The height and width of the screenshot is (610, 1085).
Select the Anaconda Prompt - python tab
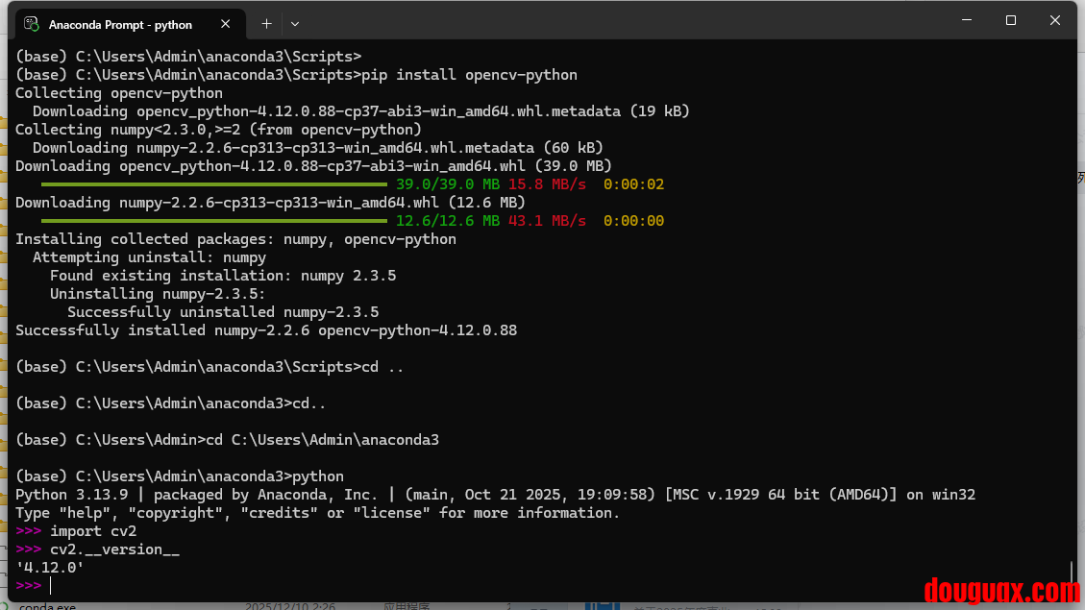click(120, 24)
